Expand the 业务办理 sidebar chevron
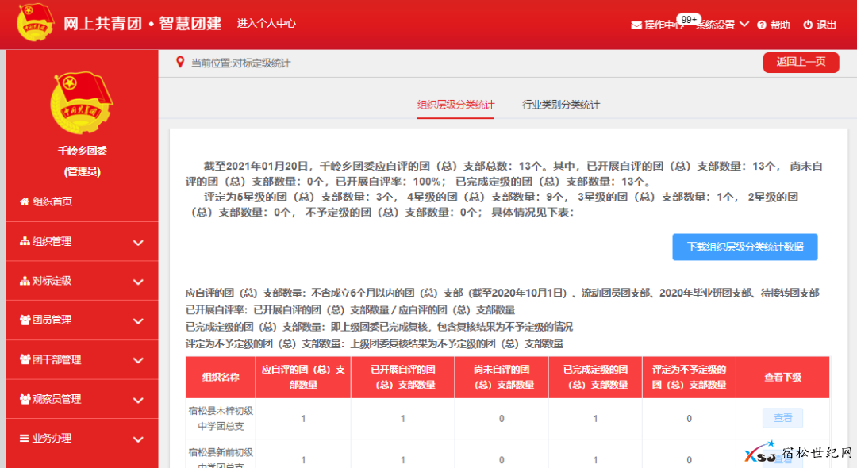This screenshot has height=468, width=857. point(138,439)
